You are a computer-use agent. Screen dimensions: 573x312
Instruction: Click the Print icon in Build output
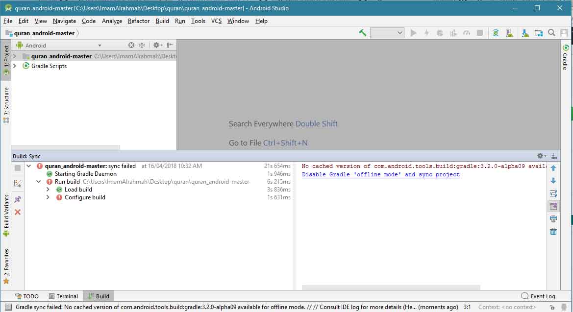pos(553,219)
